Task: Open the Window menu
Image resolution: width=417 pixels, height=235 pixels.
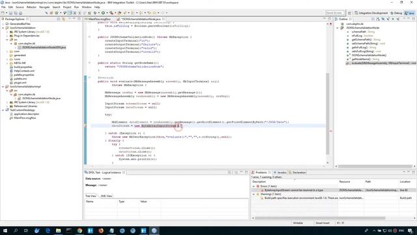Action: point(87,7)
